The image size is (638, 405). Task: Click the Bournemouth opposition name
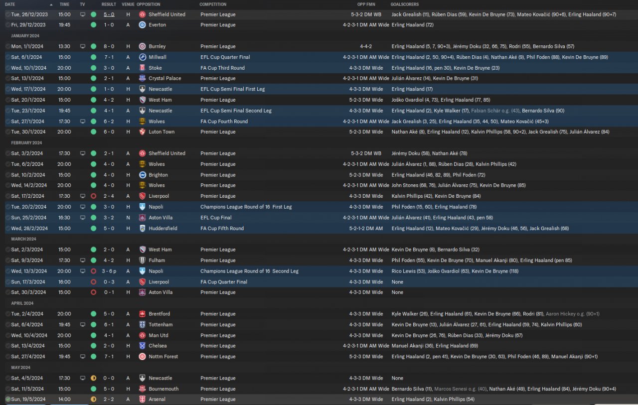point(163,389)
